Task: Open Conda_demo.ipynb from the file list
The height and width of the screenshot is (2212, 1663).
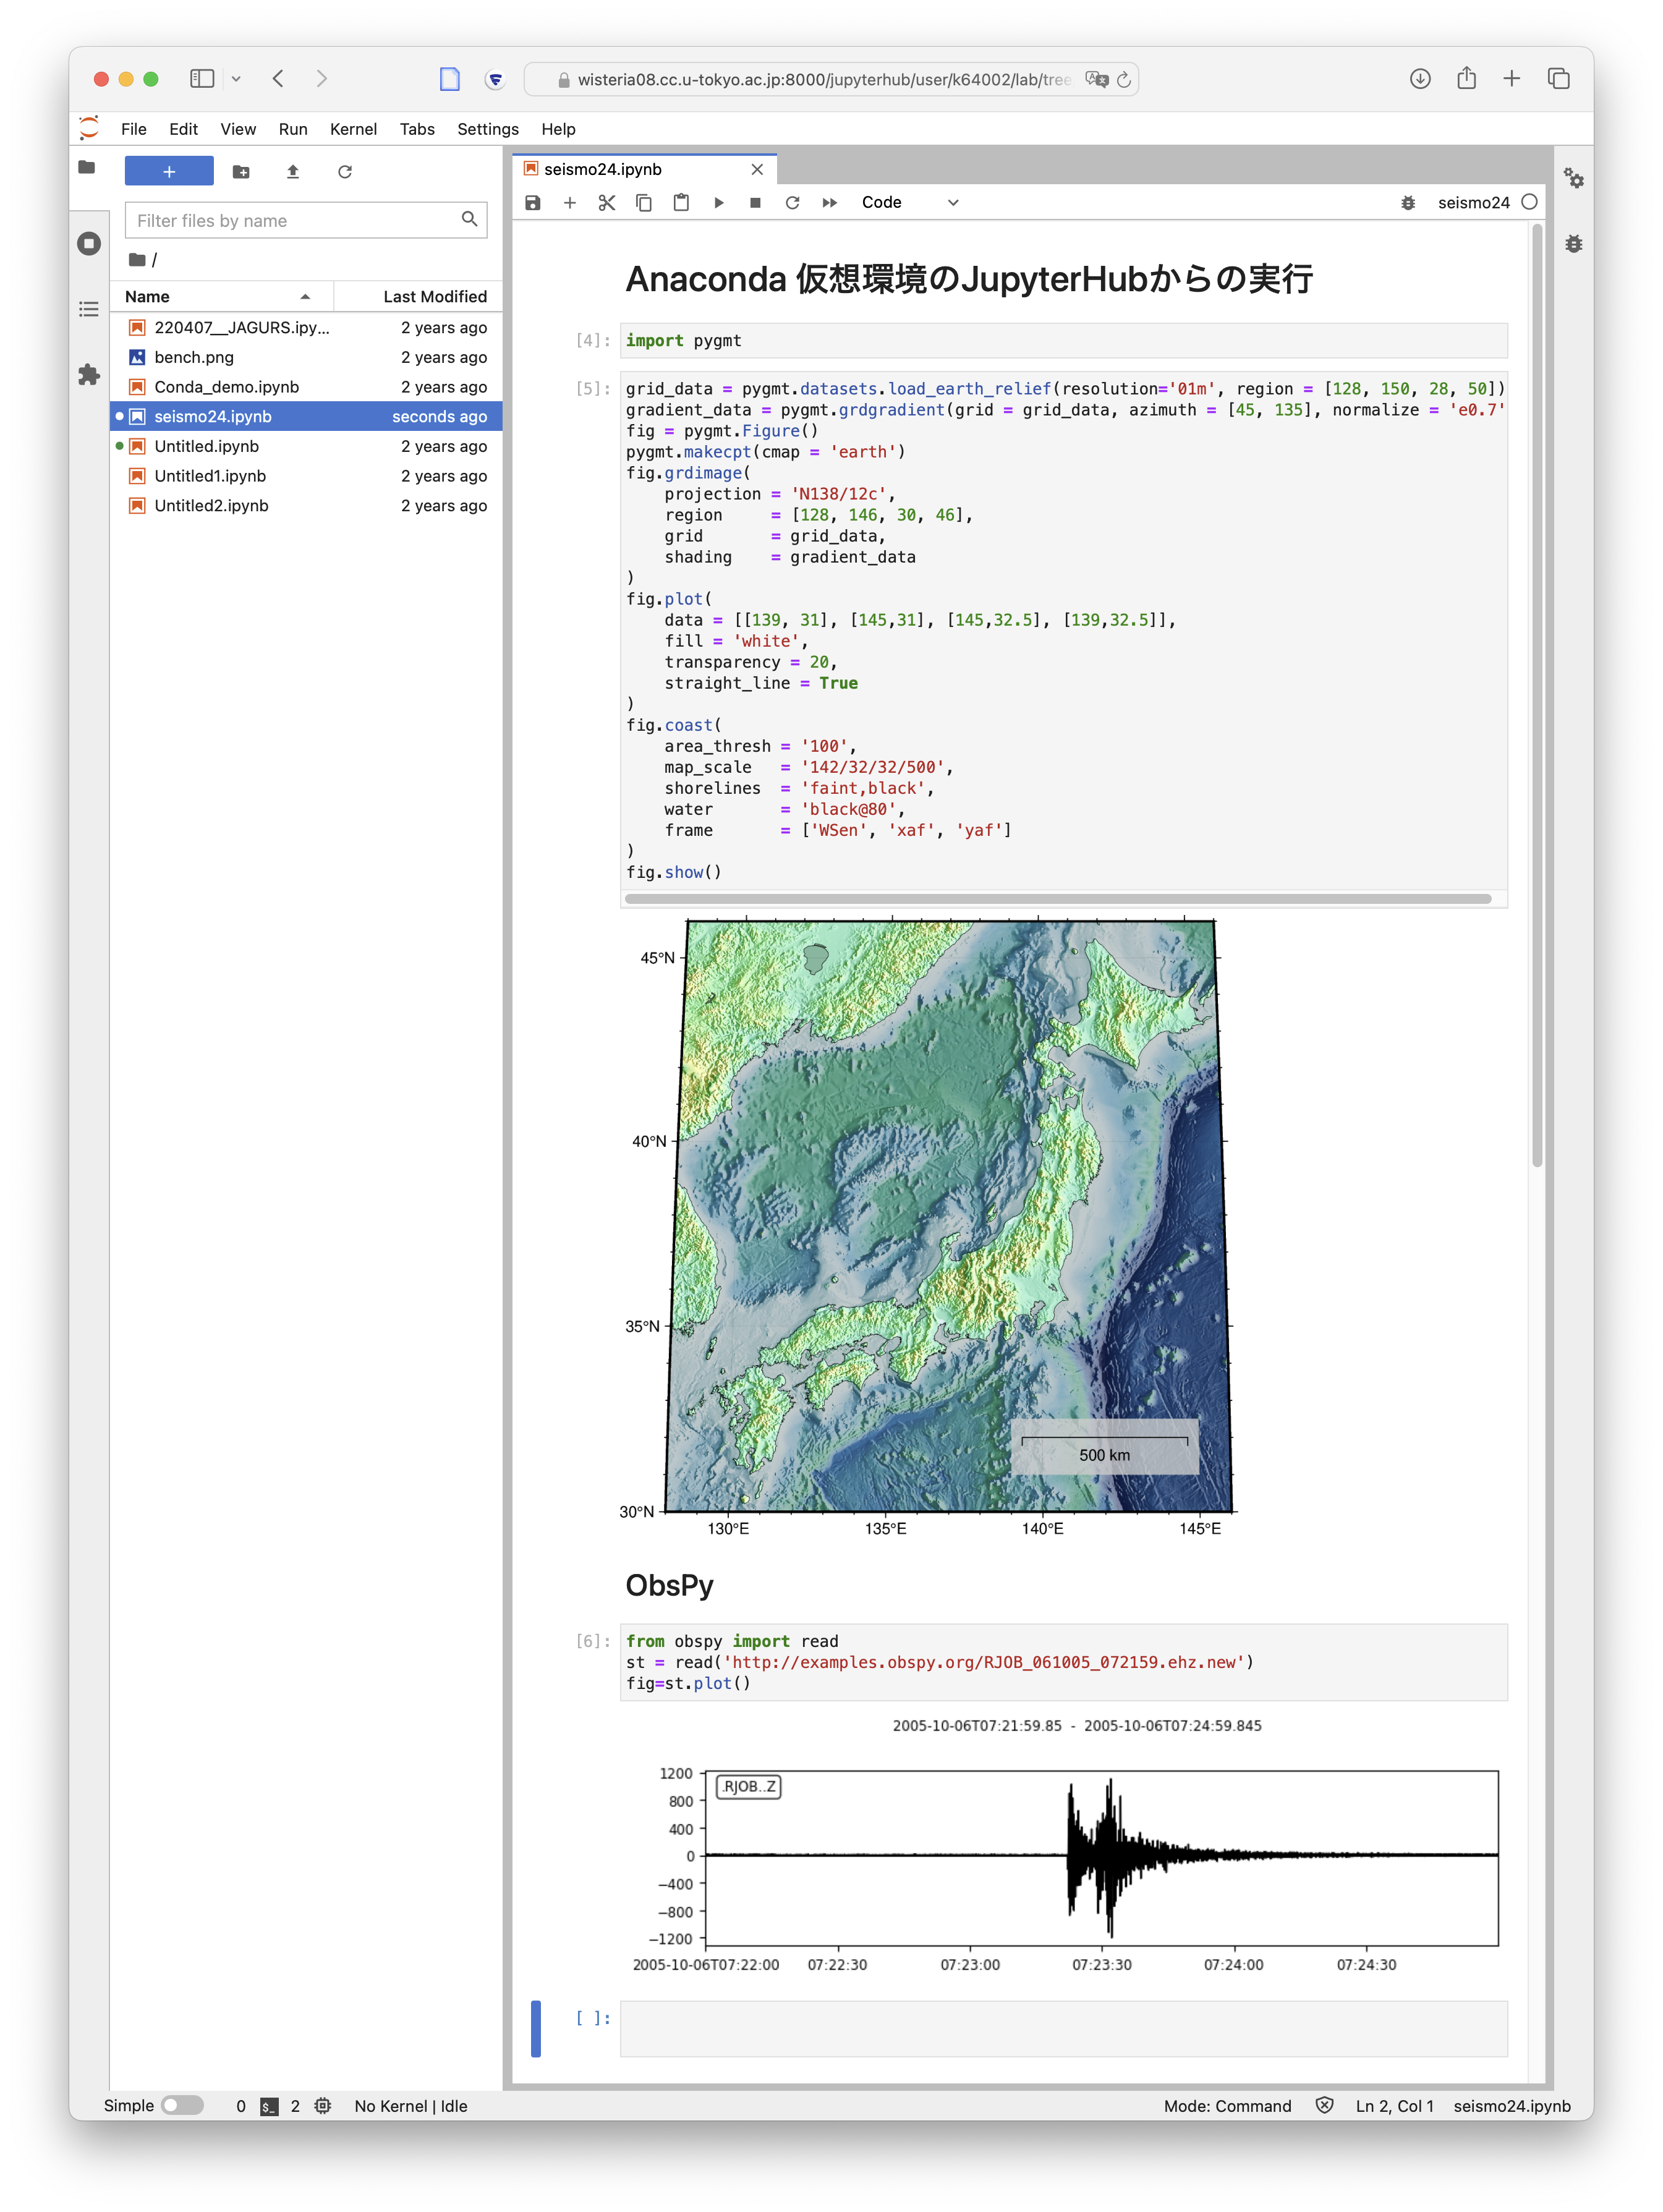Action: 226,387
